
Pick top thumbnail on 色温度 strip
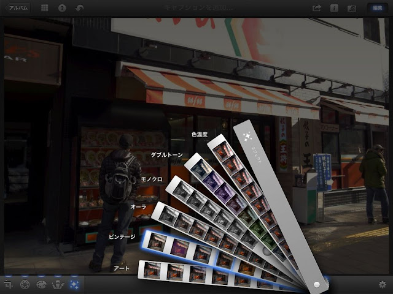point(222,153)
